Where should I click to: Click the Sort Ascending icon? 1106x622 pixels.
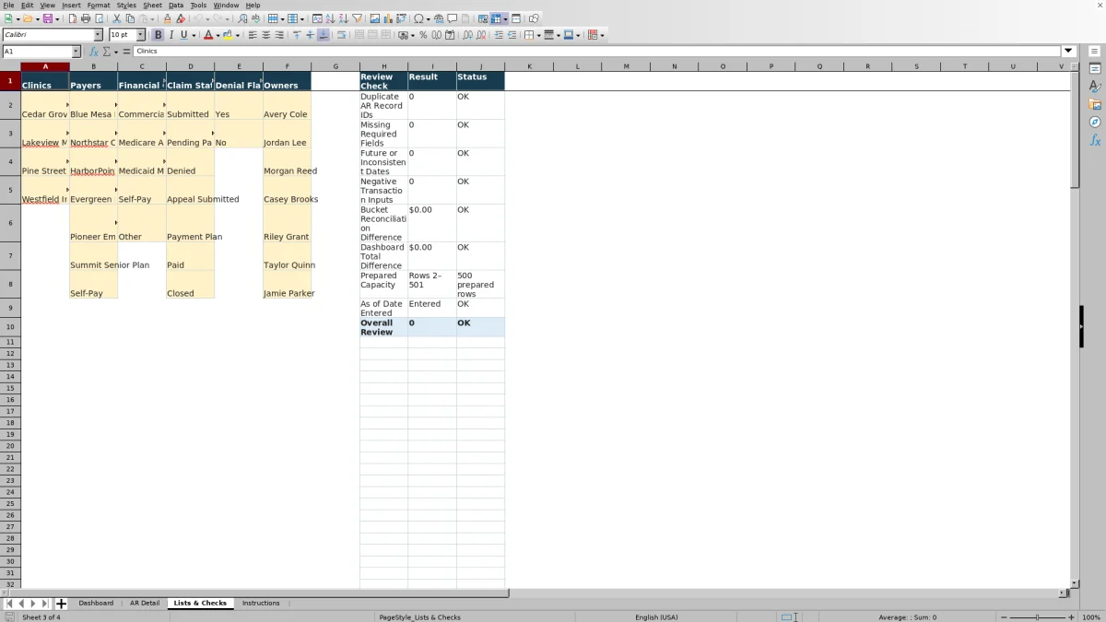(x=330, y=18)
